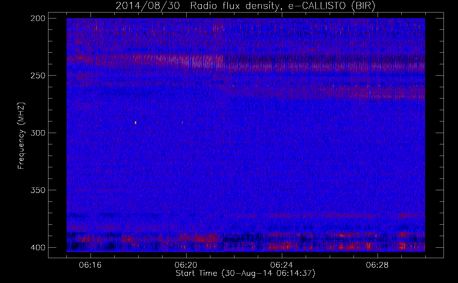Click the 06:20 time tick label
Viewport: 458px width, 283px height.
[186, 265]
